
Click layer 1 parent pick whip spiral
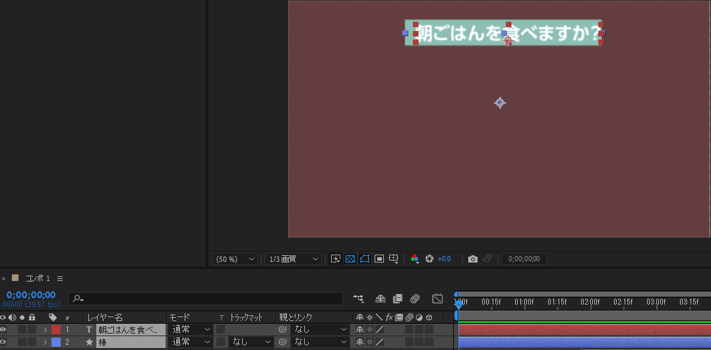282,330
